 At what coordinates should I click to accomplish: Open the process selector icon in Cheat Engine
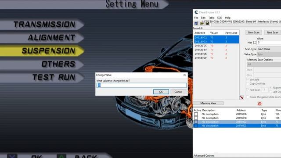(196, 23)
